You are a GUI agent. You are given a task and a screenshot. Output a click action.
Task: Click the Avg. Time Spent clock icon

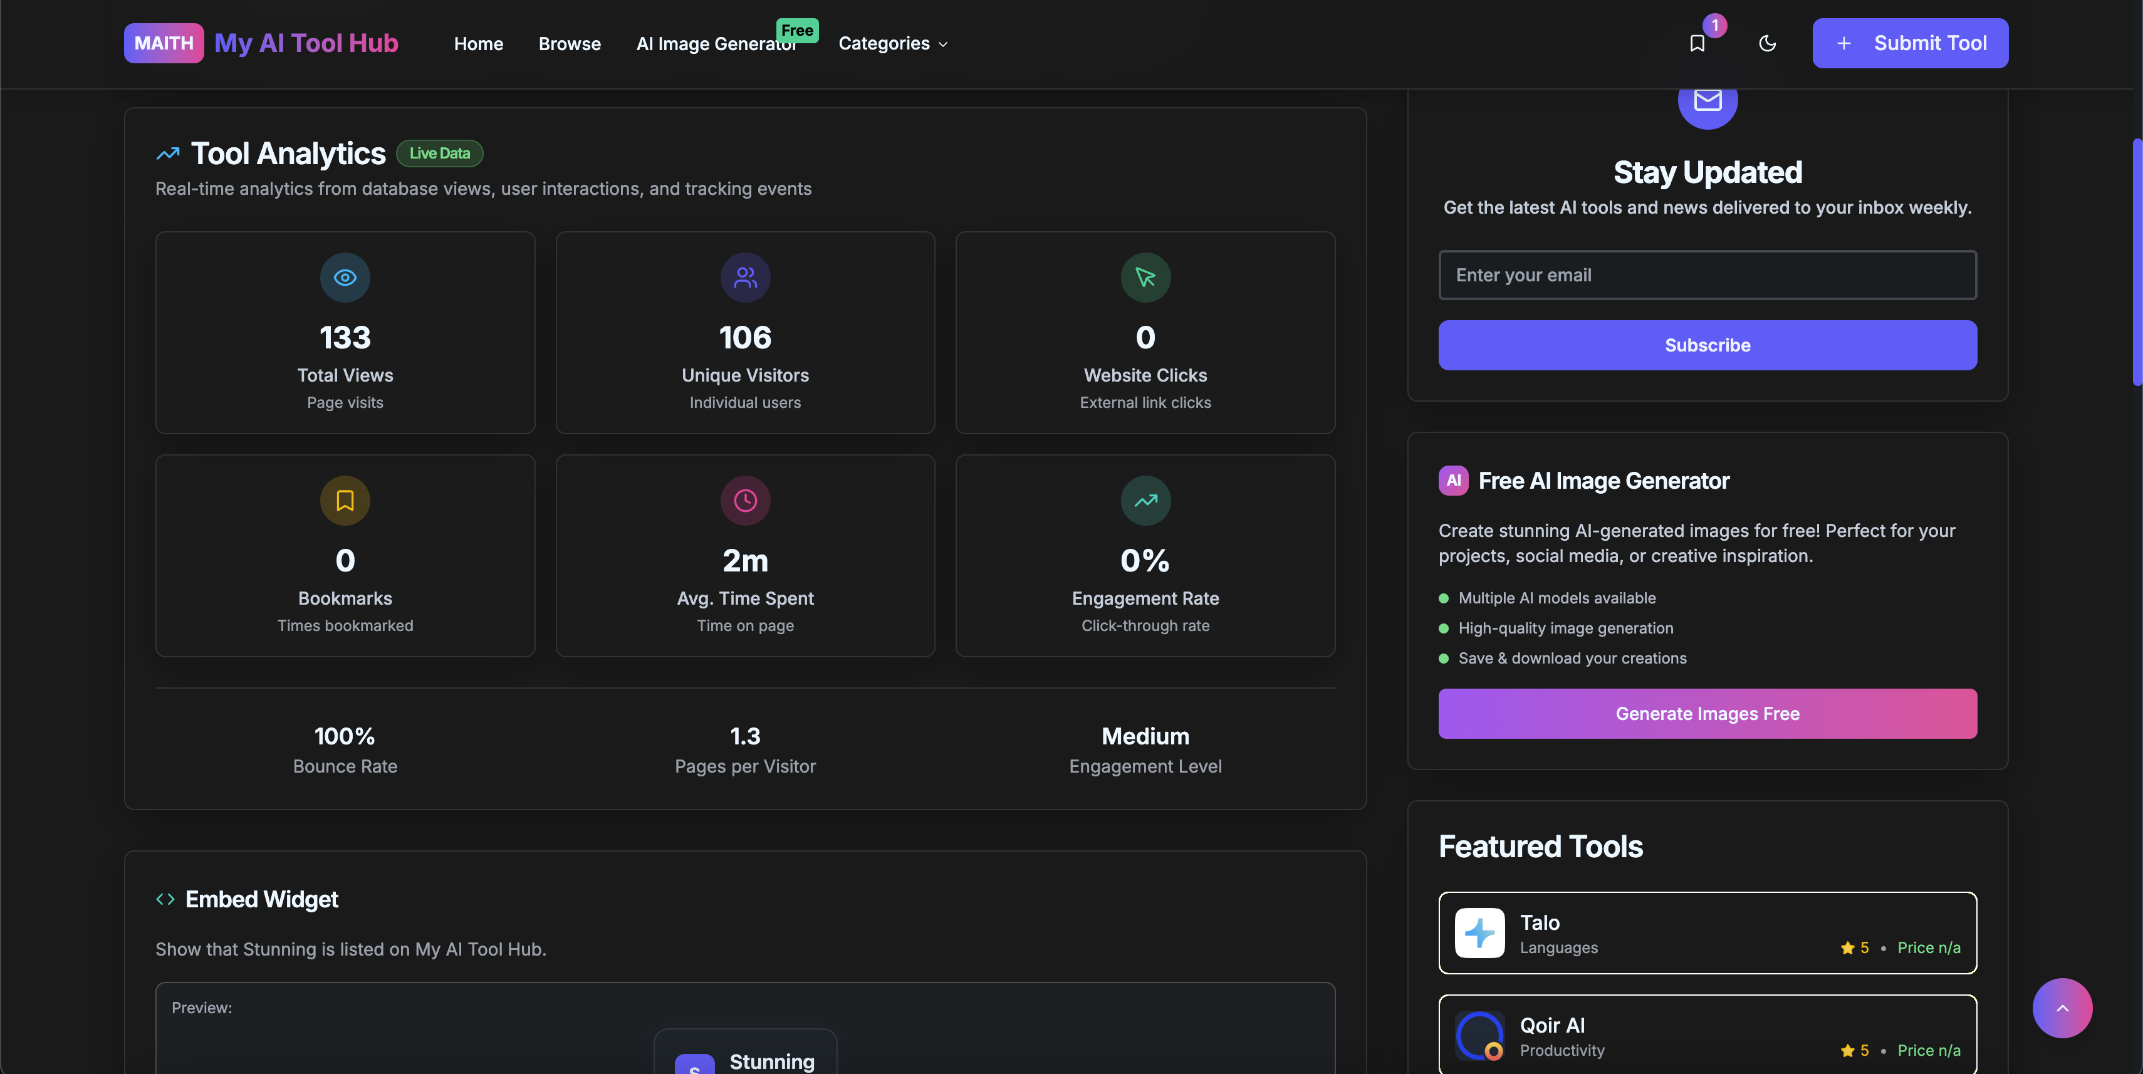pyautogui.click(x=746, y=501)
